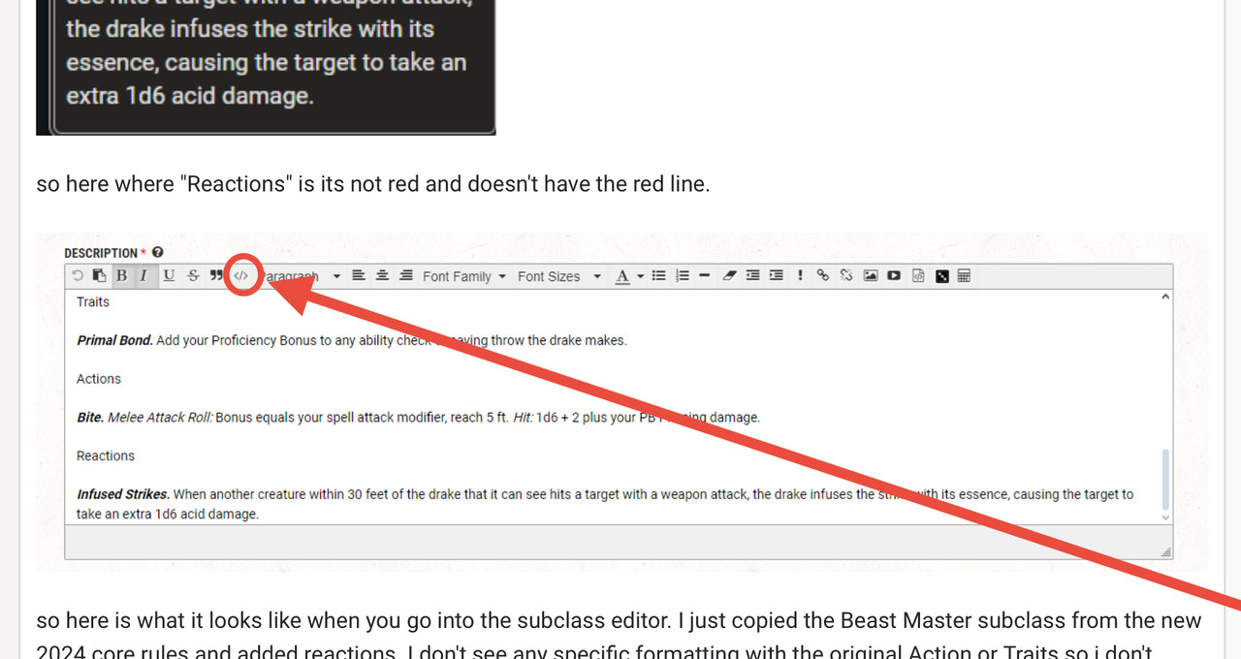Click the "Infused Strikes." bold text
The image size is (1241, 659).
[123, 494]
